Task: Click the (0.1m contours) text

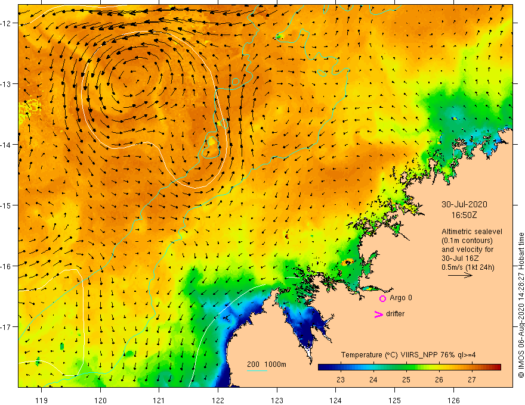Action: point(467,241)
